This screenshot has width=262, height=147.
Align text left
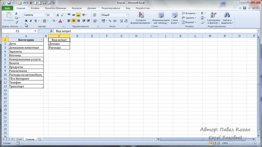69,21
